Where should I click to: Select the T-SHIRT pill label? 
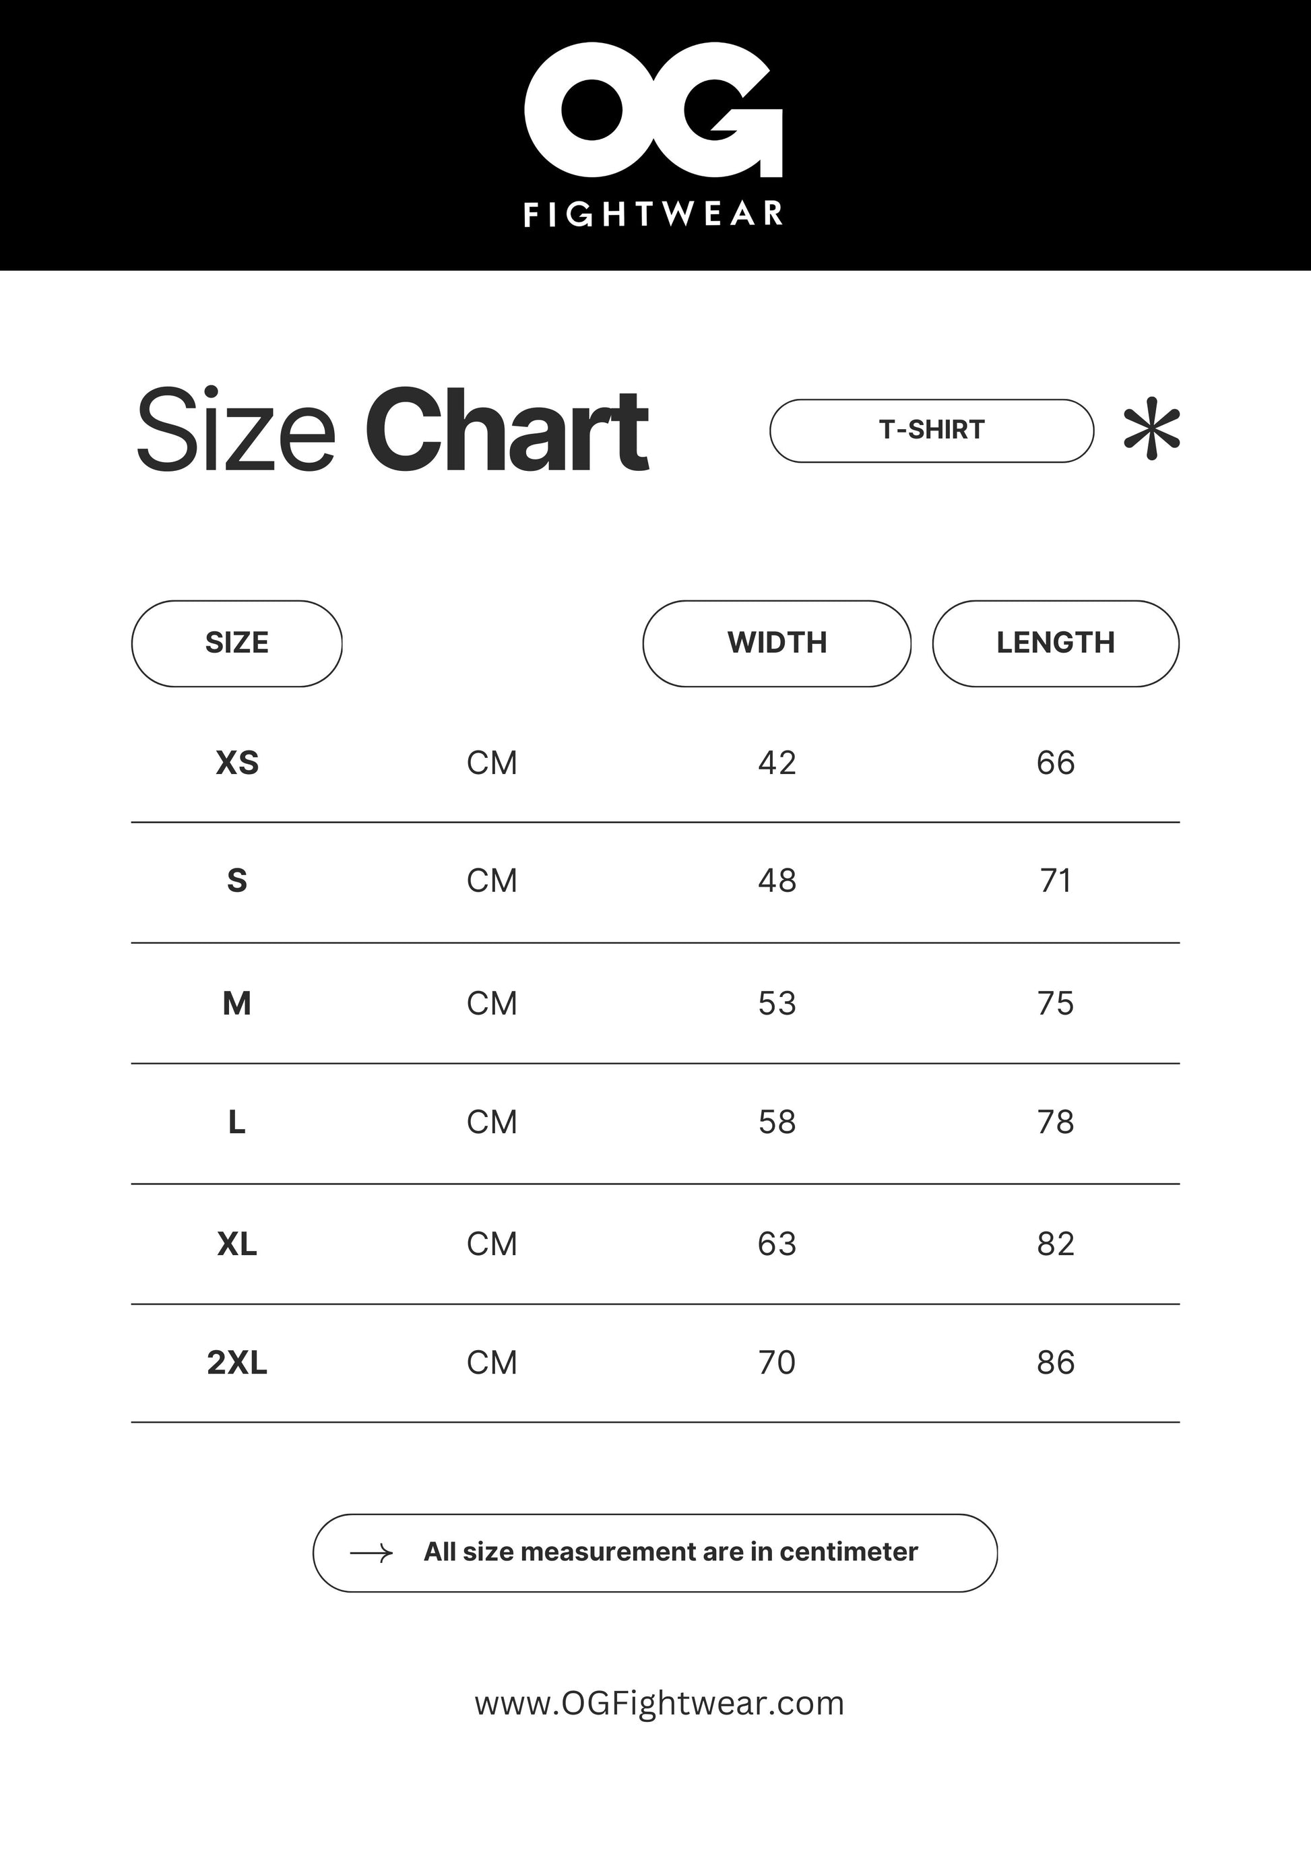[932, 430]
